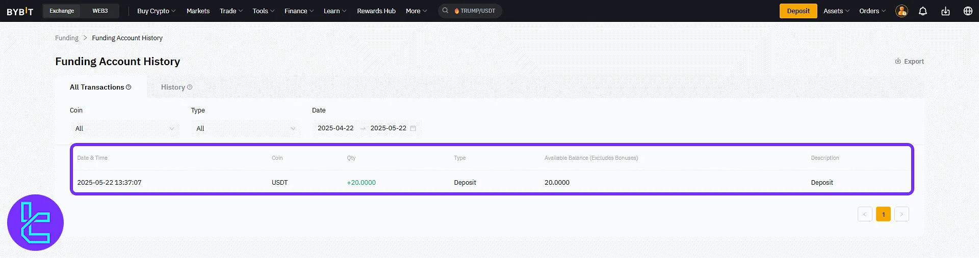
Task: Click the Date & Time column header
Action: pyautogui.click(x=92, y=158)
